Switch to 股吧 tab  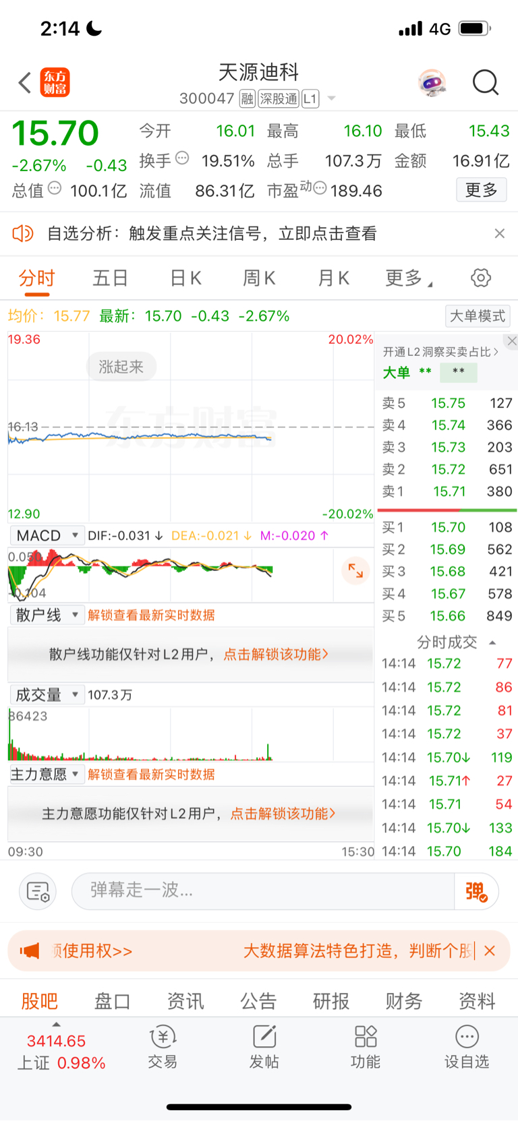[x=40, y=1001]
